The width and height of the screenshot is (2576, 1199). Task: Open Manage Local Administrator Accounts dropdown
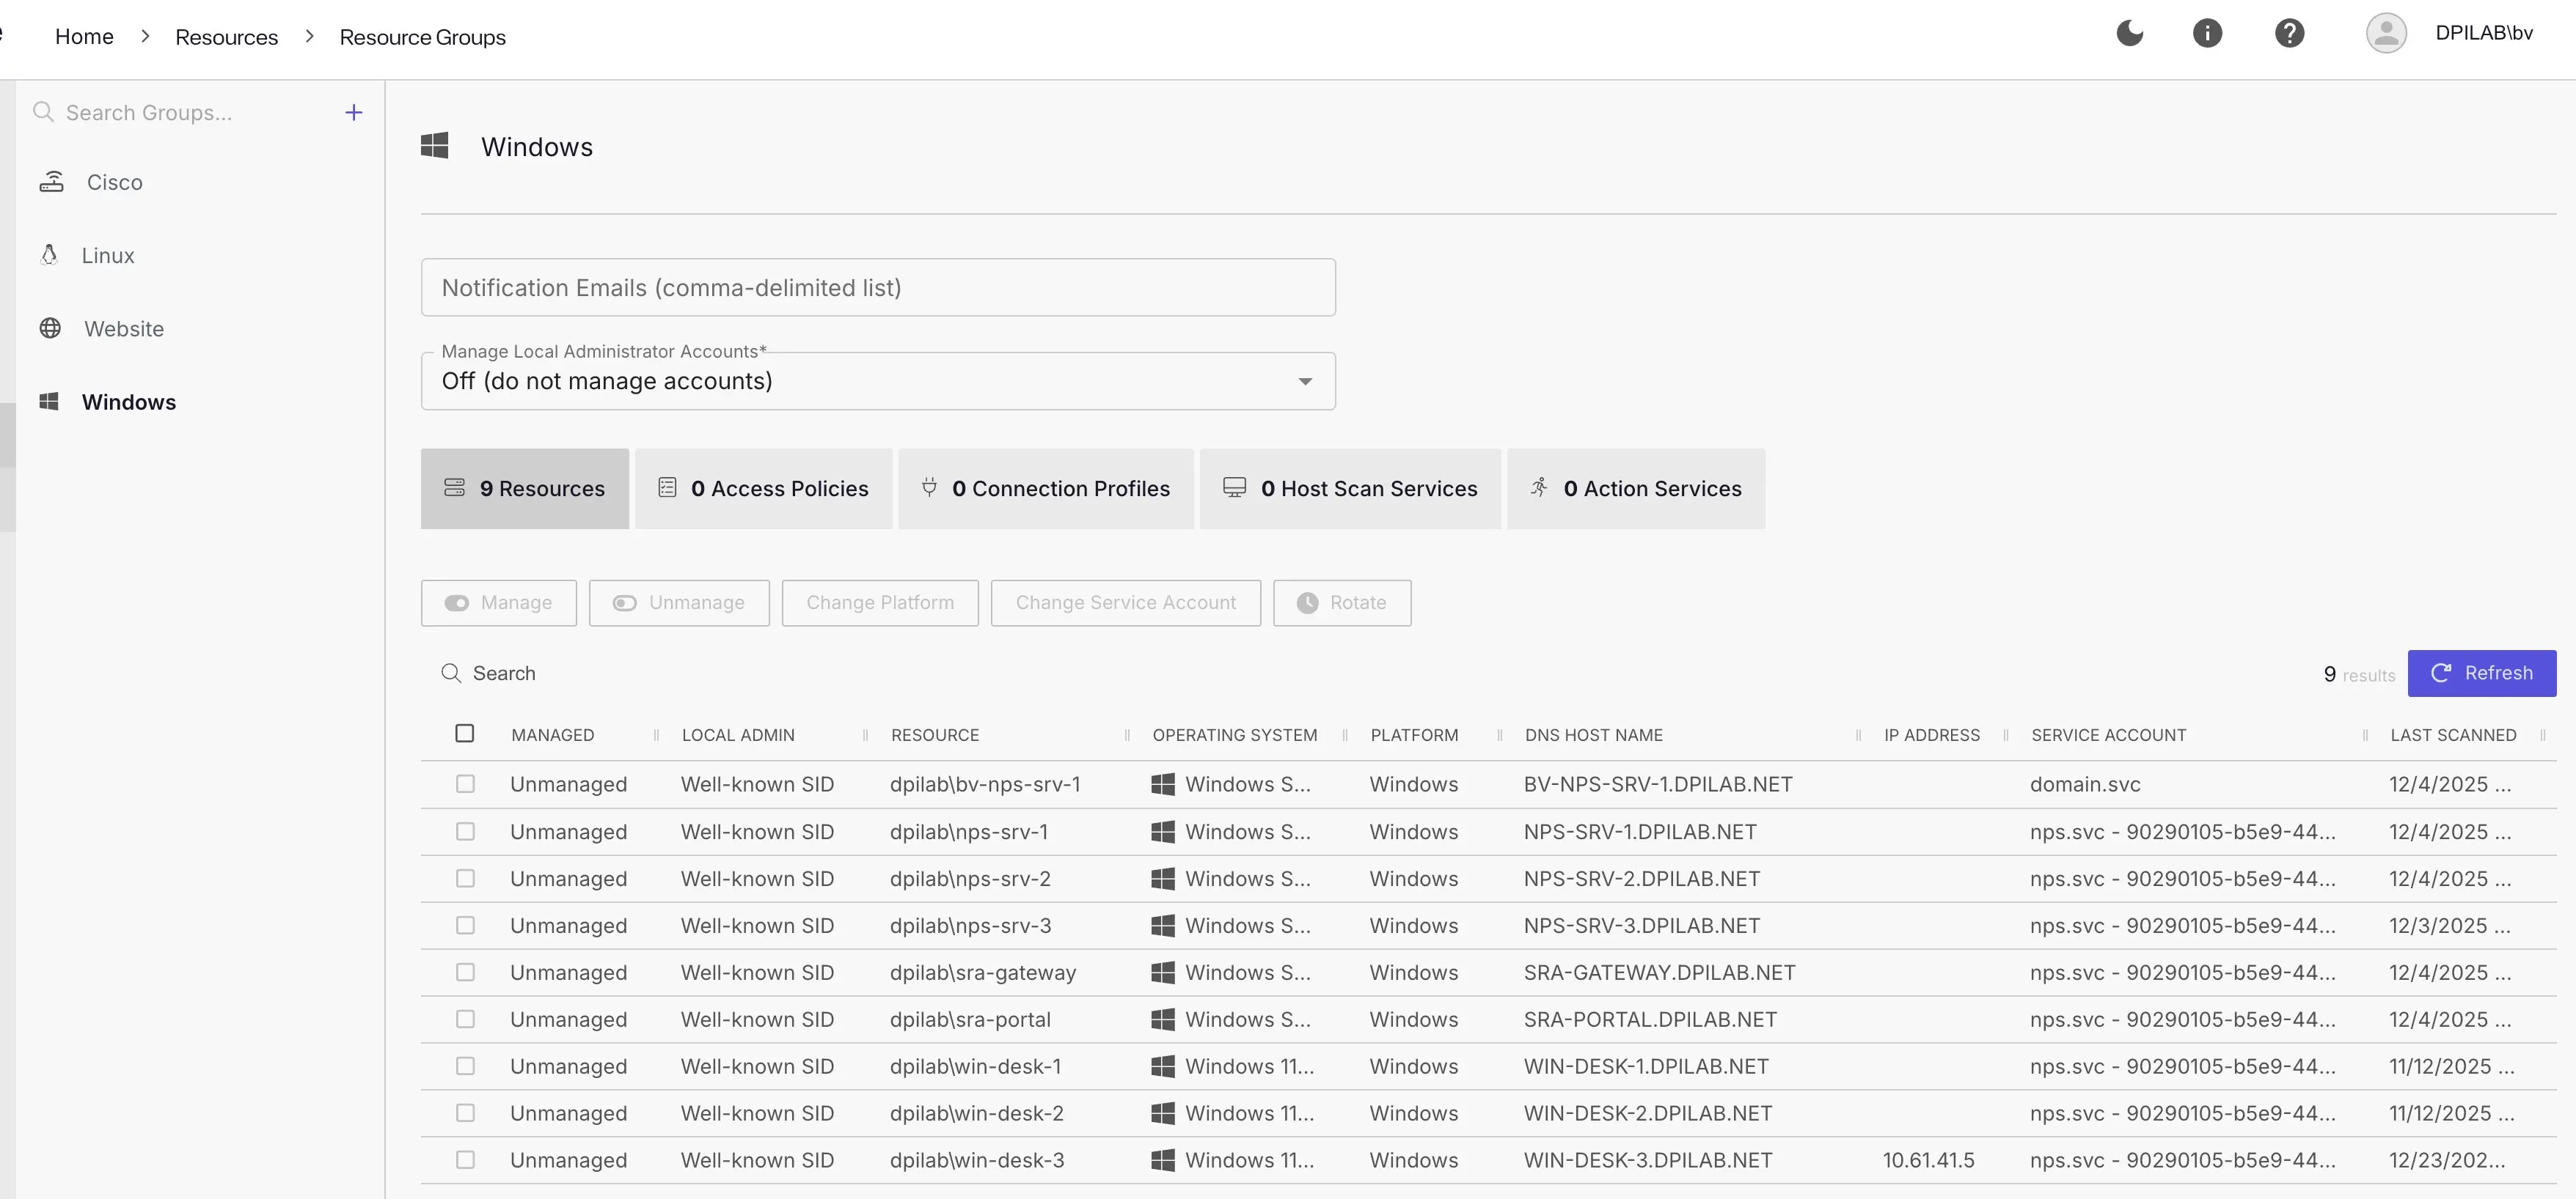(878, 380)
